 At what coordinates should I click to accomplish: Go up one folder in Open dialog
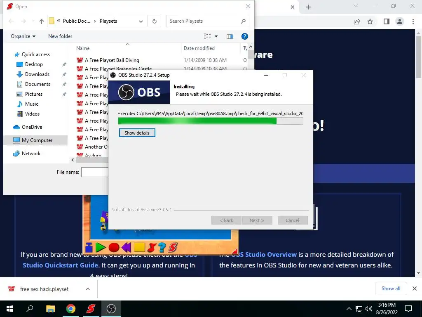click(x=42, y=21)
